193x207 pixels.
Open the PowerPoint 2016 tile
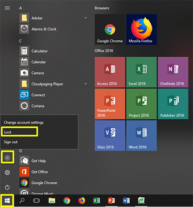click(x=110, y=104)
